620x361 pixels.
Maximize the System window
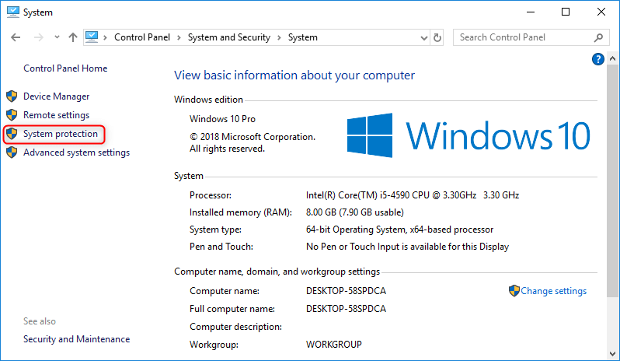coord(566,12)
